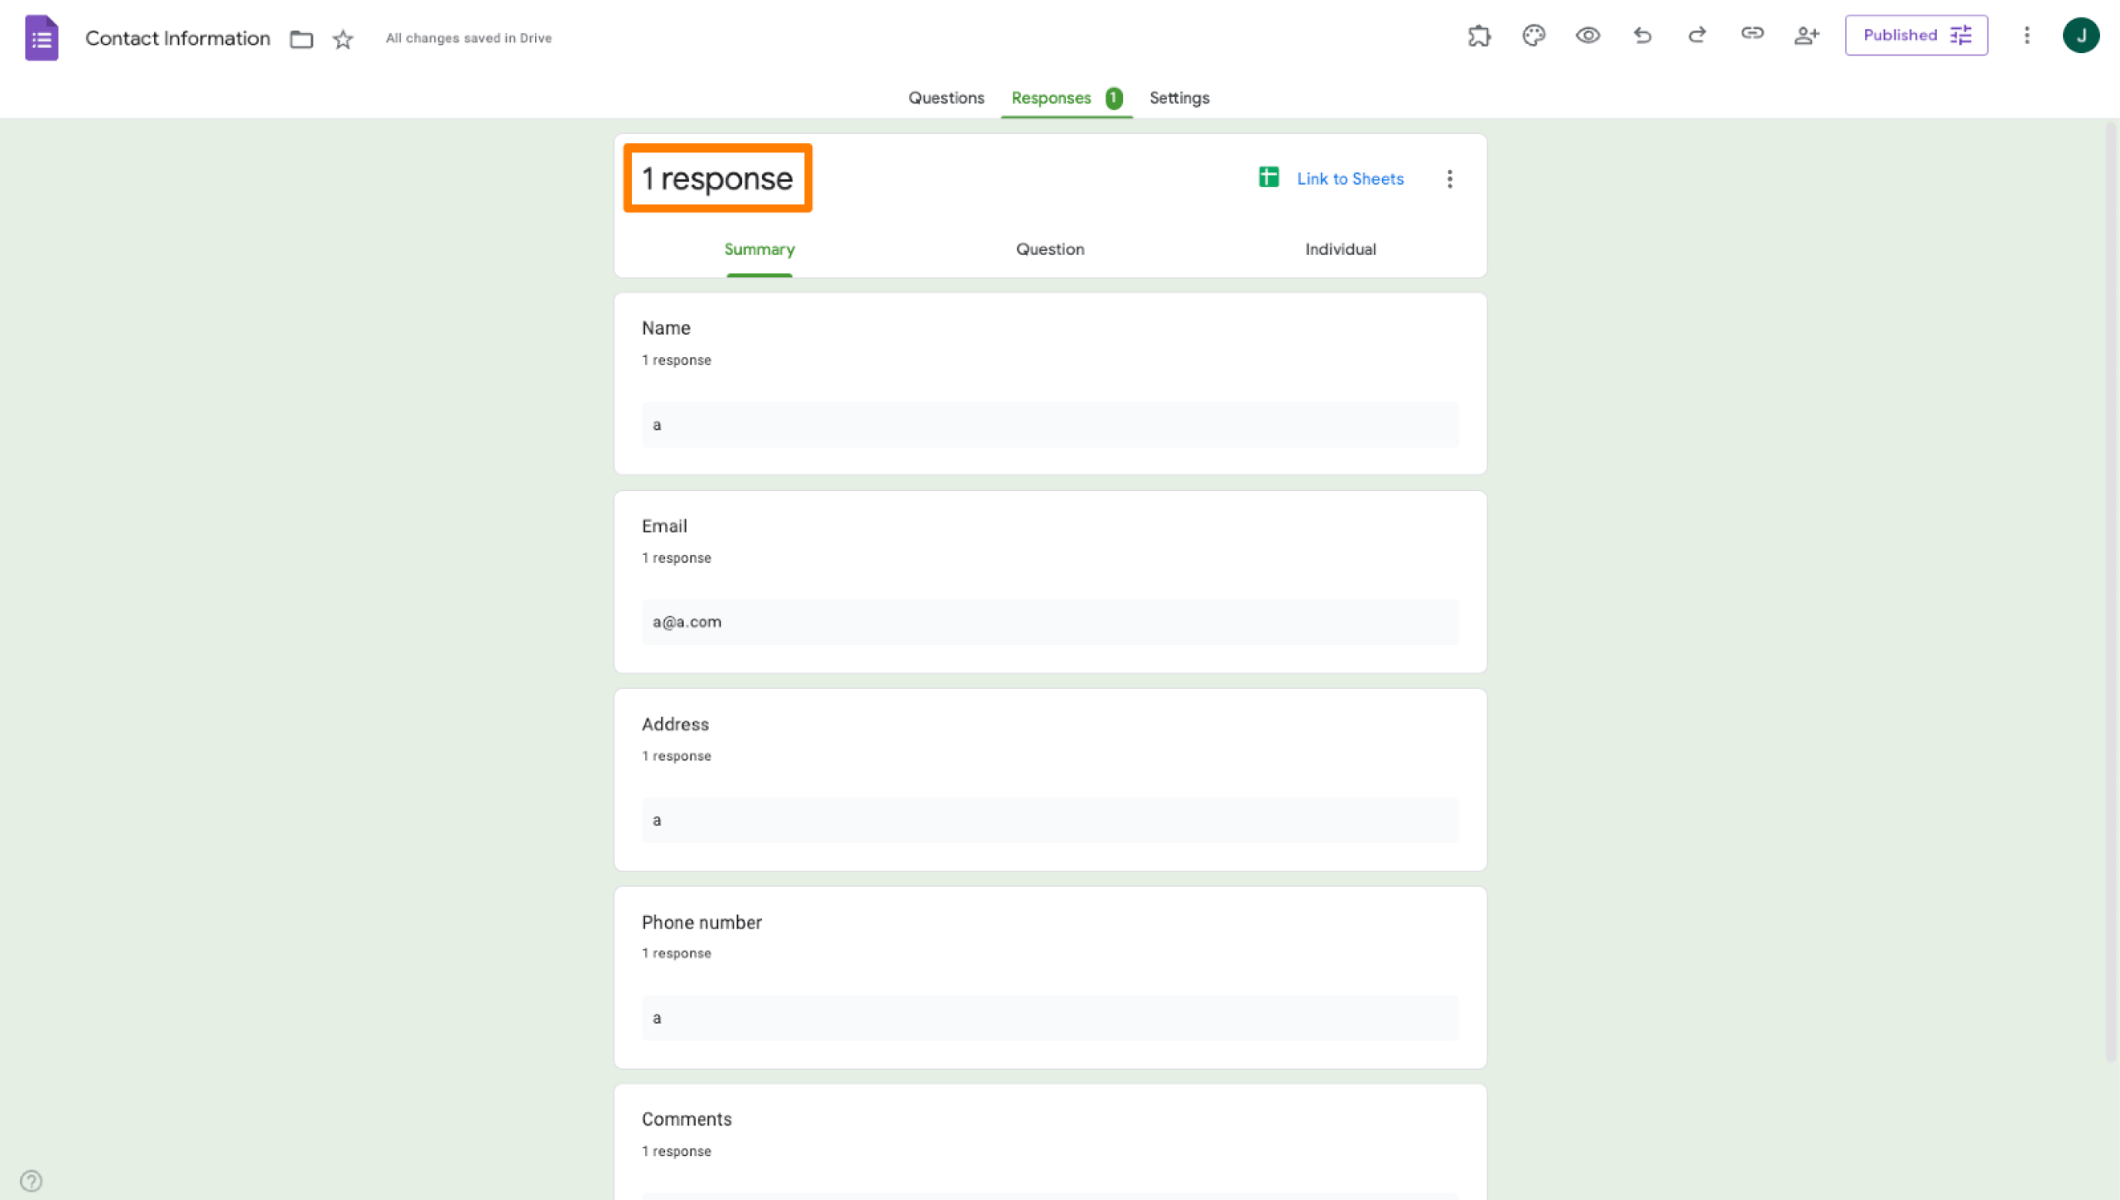The width and height of the screenshot is (2120, 1200).
Task: Open the Add-ons puzzle icon
Action: pos(1481,36)
